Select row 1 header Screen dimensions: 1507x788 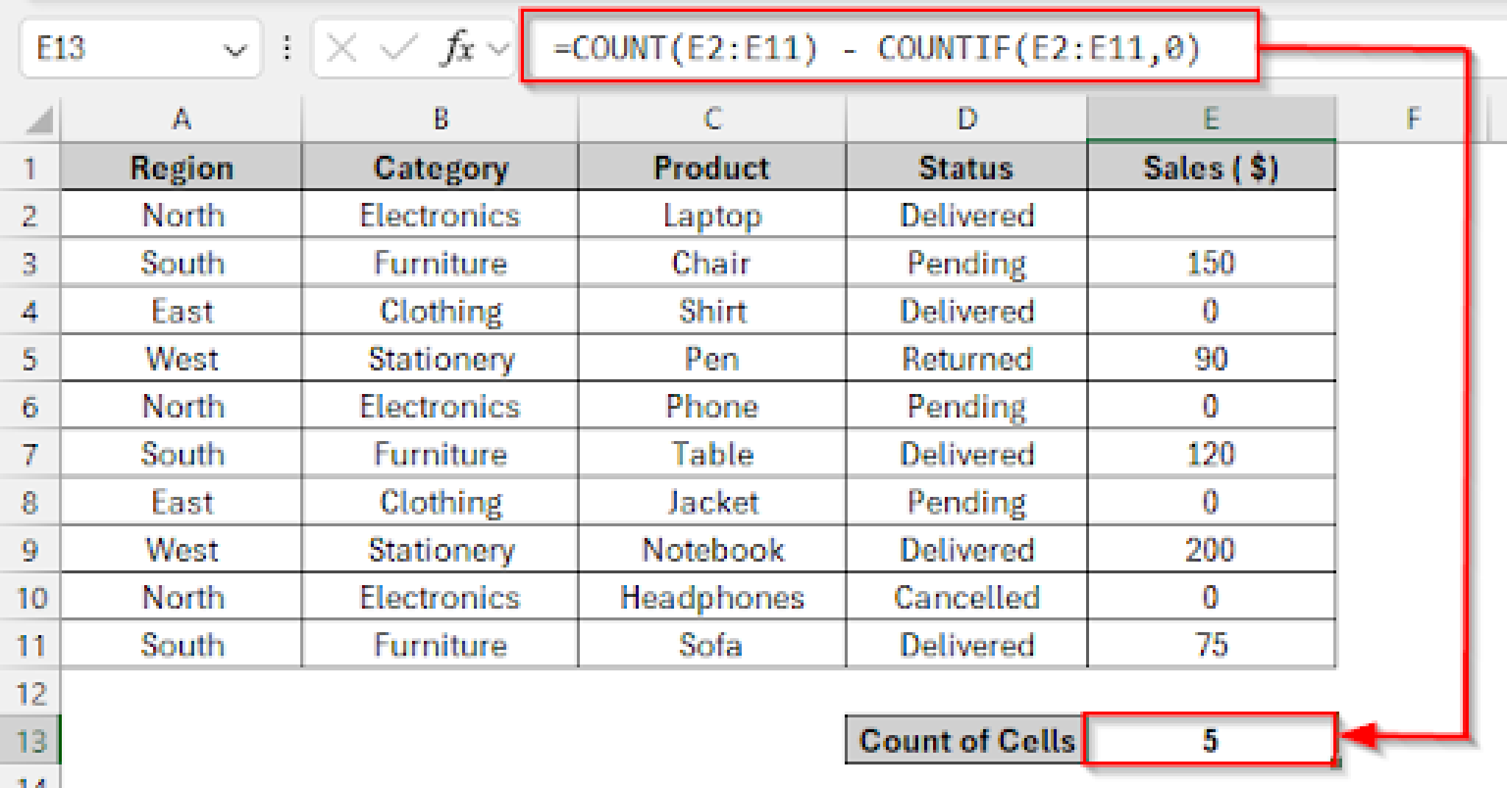pos(31,168)
